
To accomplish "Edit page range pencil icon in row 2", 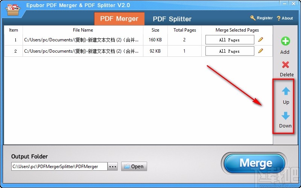I will (x=260, y=51).
